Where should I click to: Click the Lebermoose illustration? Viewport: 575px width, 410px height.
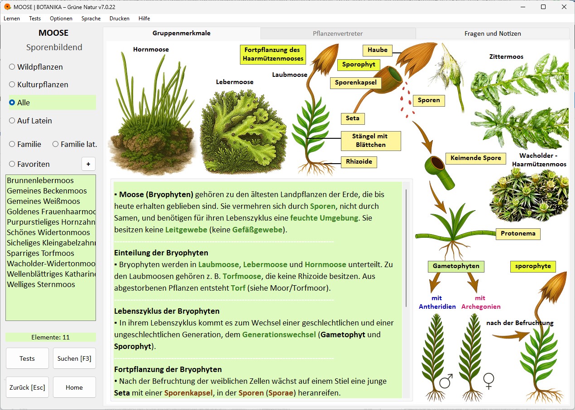click(243, 131)
